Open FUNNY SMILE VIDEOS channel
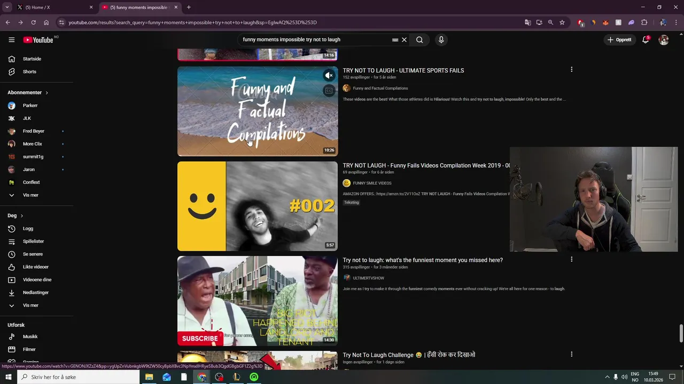The width and height of the screenshot is (684, 384). [372, 183]
